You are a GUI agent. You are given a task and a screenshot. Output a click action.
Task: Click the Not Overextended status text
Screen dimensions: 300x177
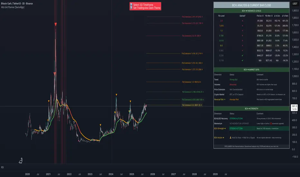coord(236,89)
